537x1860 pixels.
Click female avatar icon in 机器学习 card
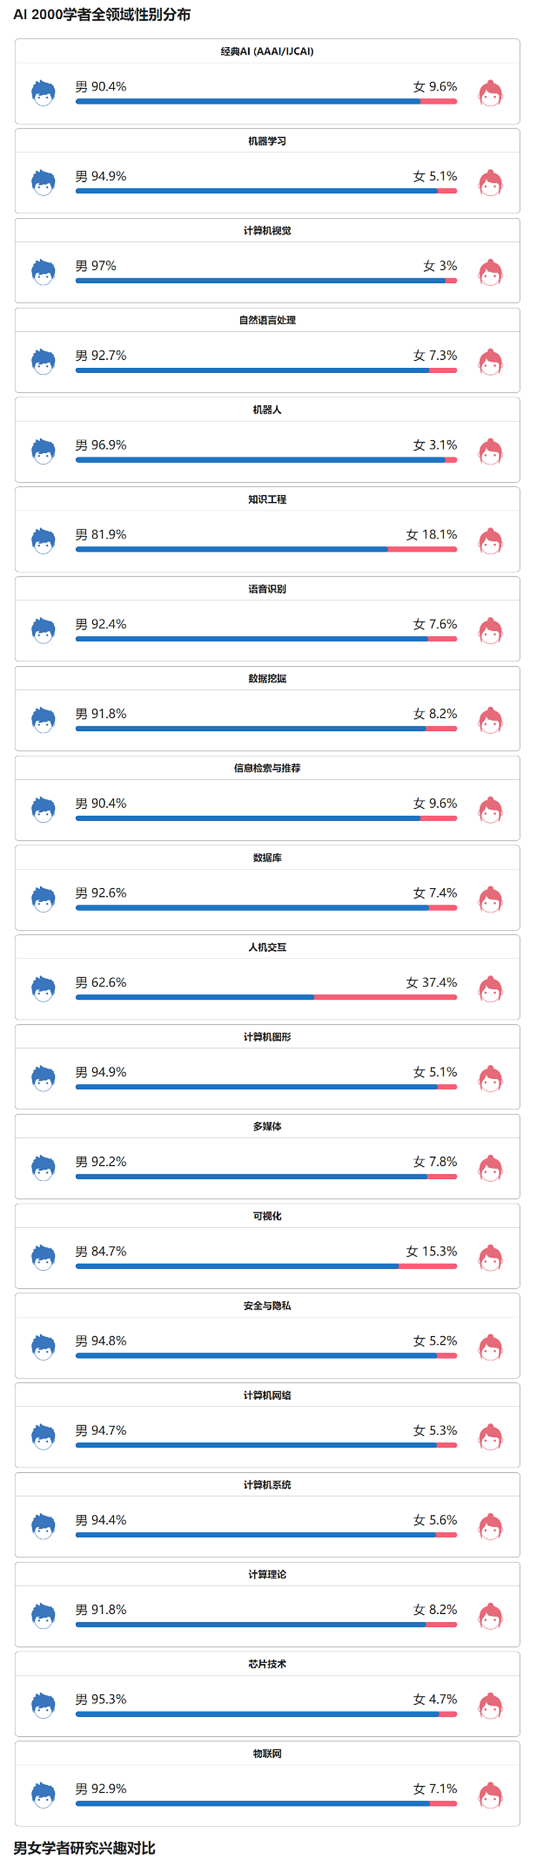tap(490, 183)
